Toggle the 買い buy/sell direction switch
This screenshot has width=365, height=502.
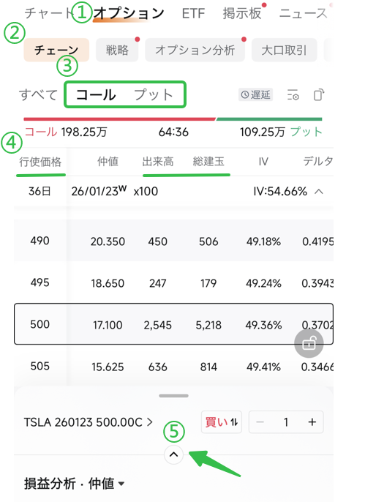222,422
